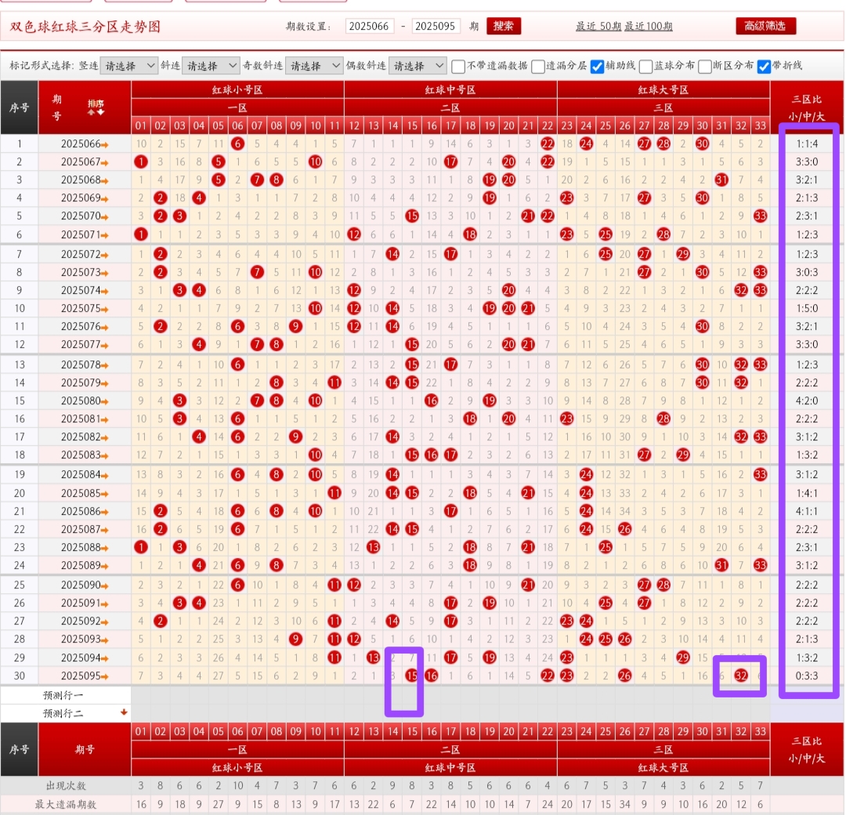Click red ball 06 in row 2025066
This screenshot has width=846, height=815.
point(237,143)
